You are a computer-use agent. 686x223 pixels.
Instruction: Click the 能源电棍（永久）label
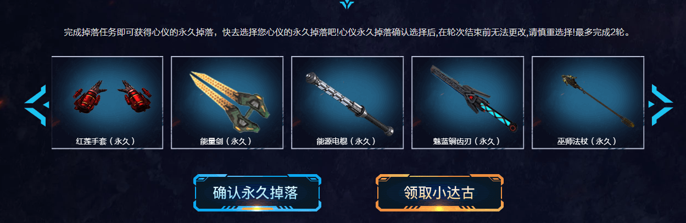(x=347, y=141)
